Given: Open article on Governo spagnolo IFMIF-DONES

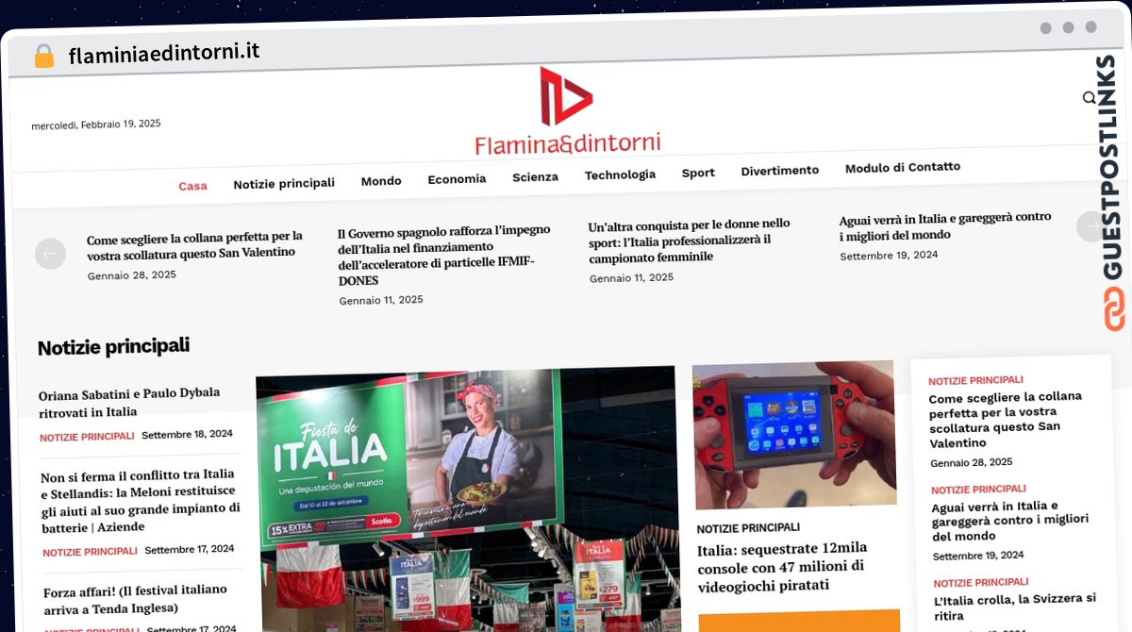Looking at the screenshot, I should click(x=443, y=255).
